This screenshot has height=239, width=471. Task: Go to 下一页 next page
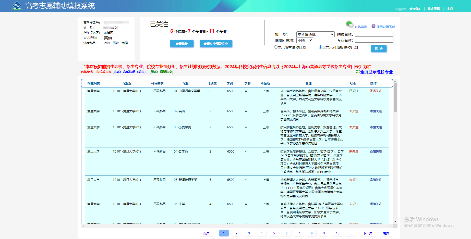368,233
